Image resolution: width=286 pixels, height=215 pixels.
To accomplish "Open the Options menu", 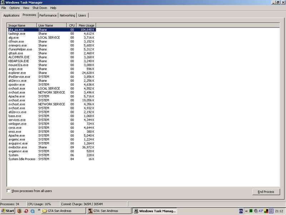I will [x=15, y=8].
